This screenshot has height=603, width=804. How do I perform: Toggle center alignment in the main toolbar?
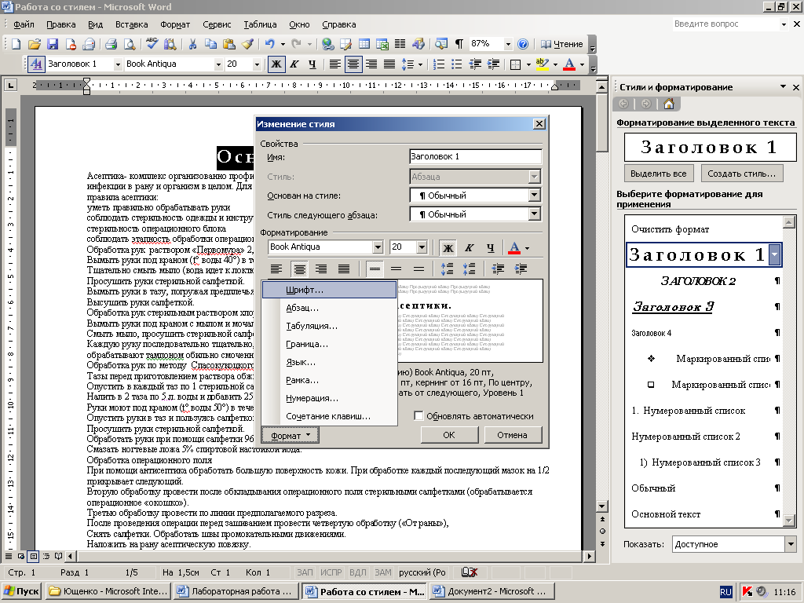pyautogui.click(x=353, y=64)
